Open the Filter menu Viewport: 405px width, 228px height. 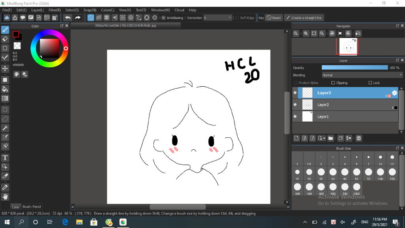[55, 10]
